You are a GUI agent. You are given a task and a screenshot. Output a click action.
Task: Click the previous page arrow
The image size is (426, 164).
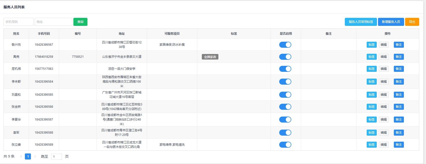pos(21,156)
